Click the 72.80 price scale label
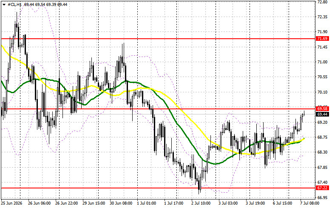Screen dimensions: 332x208 pyautogui.click(x=323, y=2)
